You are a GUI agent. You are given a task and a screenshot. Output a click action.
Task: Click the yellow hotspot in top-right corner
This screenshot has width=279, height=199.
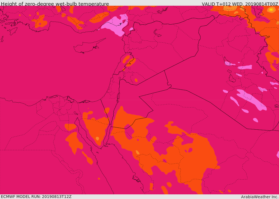[x=271, y=10]
